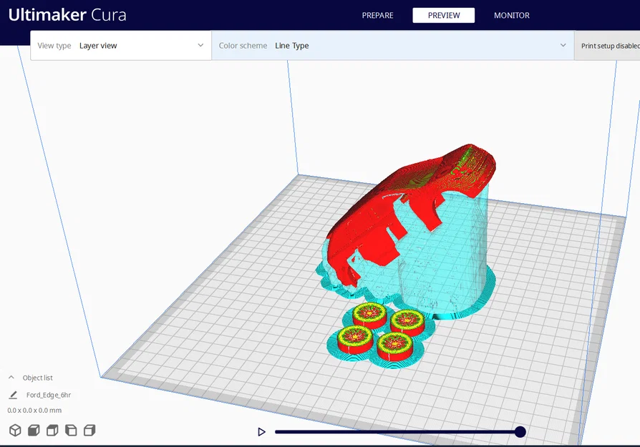Select the PREVIEW stage tab

coord(444,16)
